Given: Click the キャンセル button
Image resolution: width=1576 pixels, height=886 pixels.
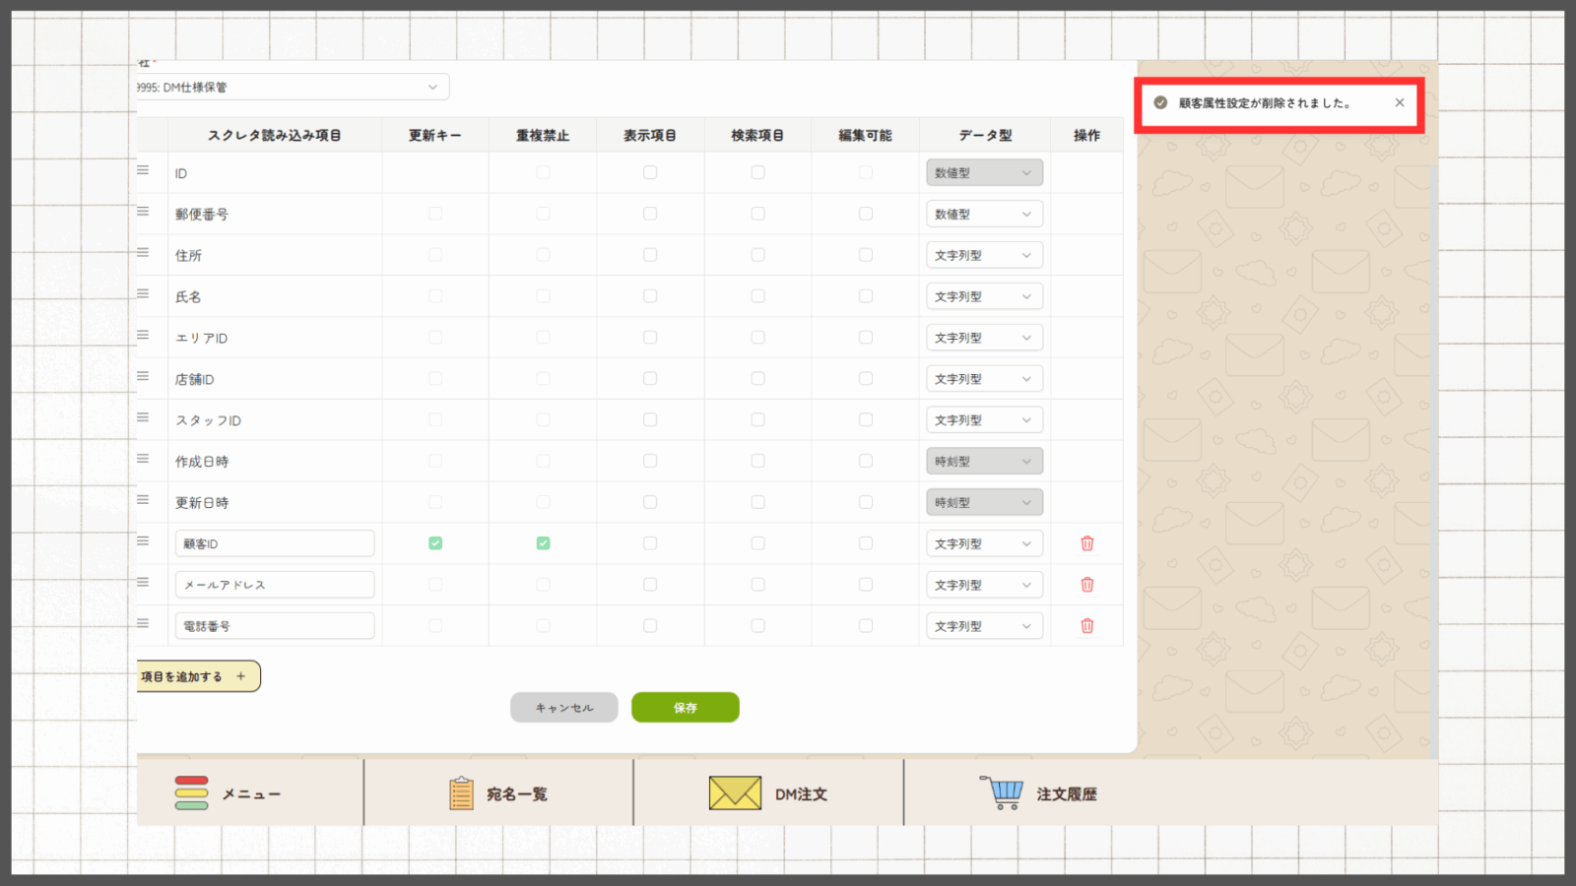Looking at the screenshot, I should (x=563, y=708).
